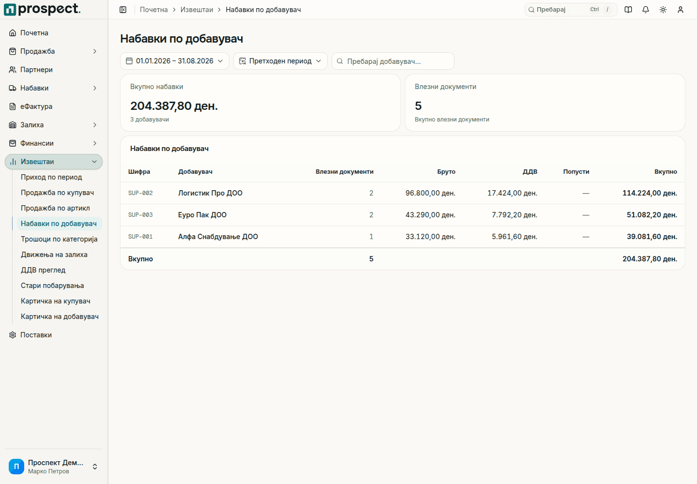Screen dimensions: 697x484
Task: Click the Вкупно column header
Action: click(x=666, y=172)
